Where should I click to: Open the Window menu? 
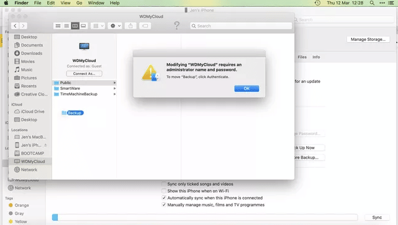click(x=96, y=3)
